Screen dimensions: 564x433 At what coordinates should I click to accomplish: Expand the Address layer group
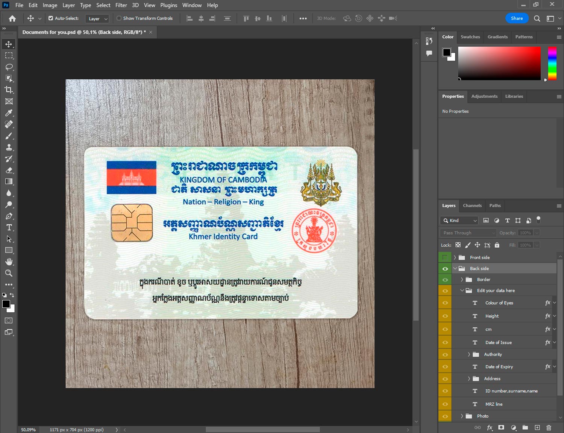coord(469,379)
